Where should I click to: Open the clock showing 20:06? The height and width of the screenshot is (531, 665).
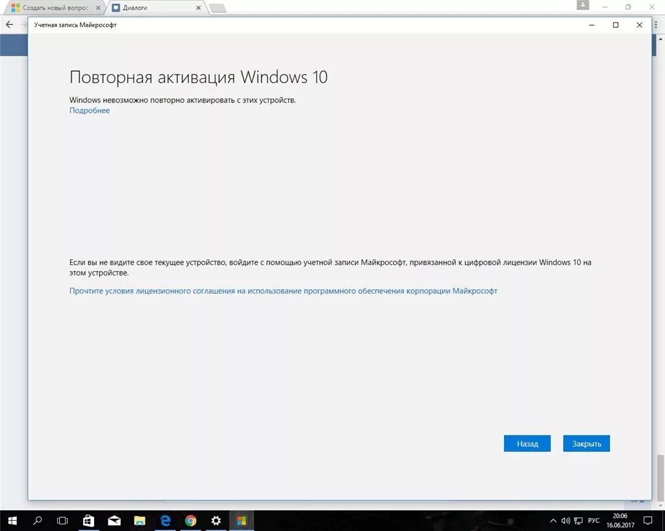coord(620,521)
